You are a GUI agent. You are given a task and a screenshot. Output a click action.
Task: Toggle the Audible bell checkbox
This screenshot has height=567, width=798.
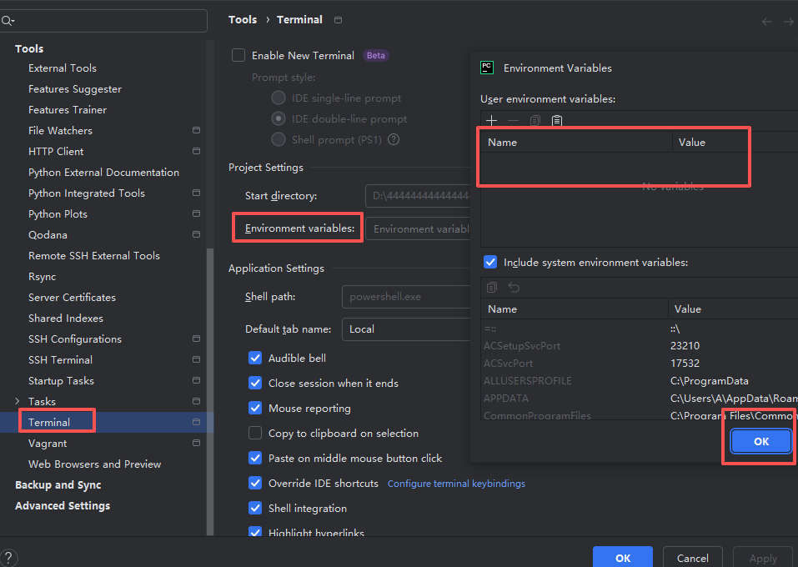tap(255, 358)
